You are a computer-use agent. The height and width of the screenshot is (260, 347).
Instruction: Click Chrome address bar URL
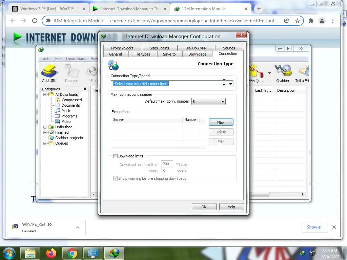pyautogui.click(x=194, y=21)
